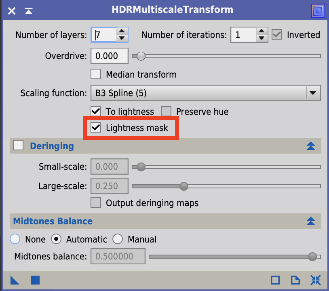Decrease the Number of layers value
The image size is (329, 291).
click(x=122, y=38)
